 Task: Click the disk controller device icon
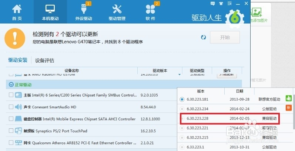click(x=19, y=119)
